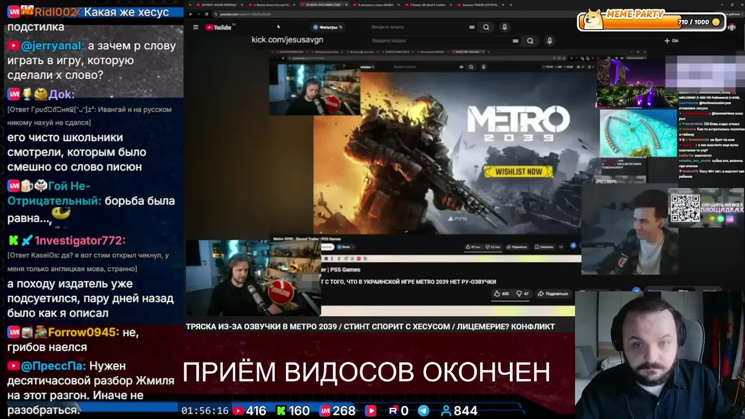This screenshot has width=745, height=419.
Task: Click the bearded streamer webcam wearing headphones
Action: tap(660, 354)
